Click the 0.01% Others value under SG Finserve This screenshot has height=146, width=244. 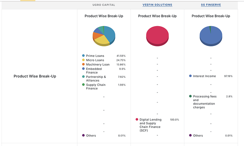point(229,136)
